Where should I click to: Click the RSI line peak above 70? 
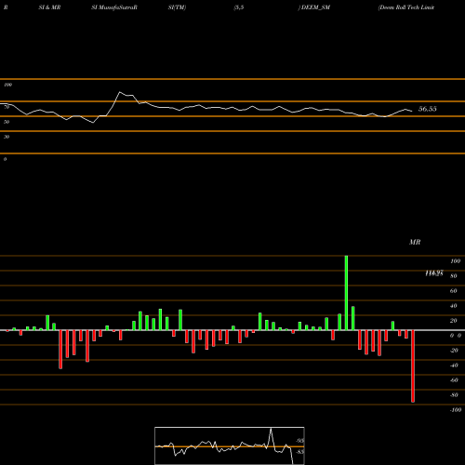point(120,92)
